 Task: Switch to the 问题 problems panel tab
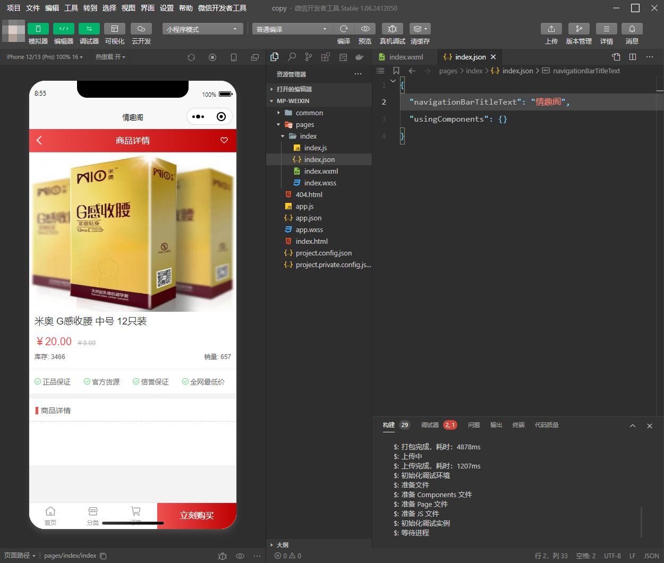pyautogui.click(x=474, y=425)
